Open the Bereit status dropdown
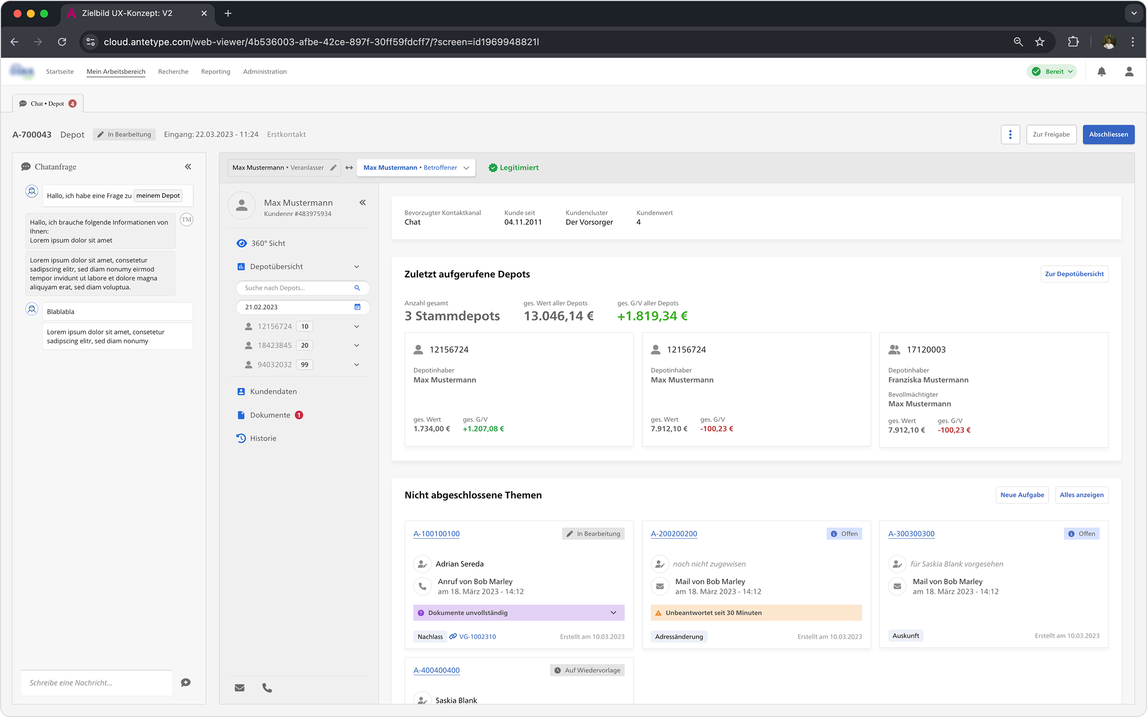This screenshot has width=1147, height=717. point(1052,71)
